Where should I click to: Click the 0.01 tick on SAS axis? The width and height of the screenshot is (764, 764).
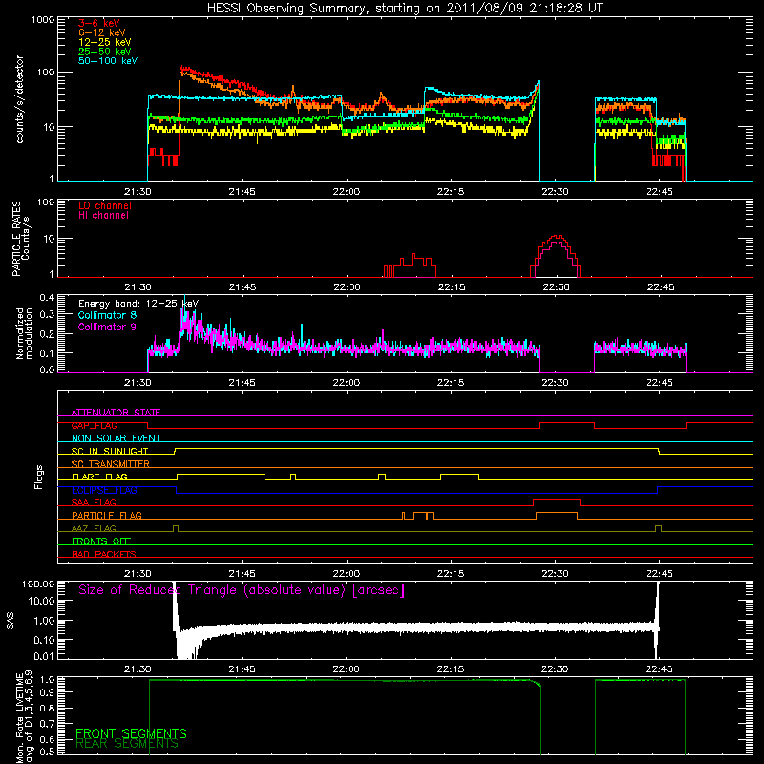(x=44, y=656)
